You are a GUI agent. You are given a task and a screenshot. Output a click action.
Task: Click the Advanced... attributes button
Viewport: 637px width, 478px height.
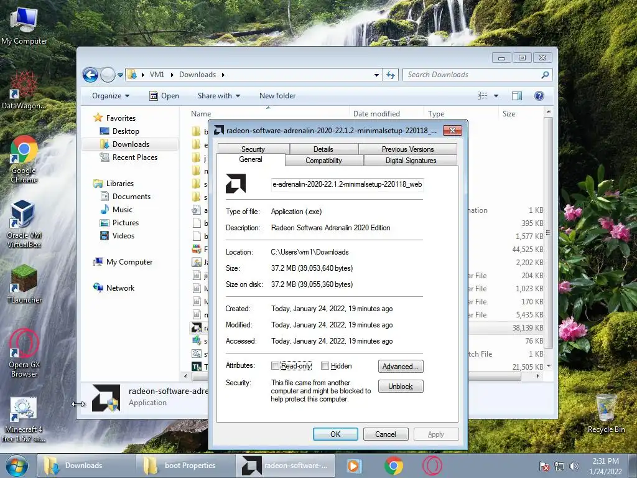click(401, 367)
